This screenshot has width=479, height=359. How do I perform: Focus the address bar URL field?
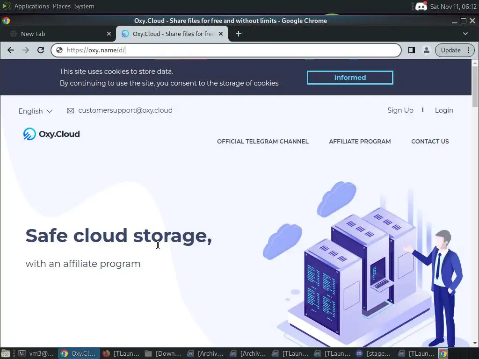(226, 50)
